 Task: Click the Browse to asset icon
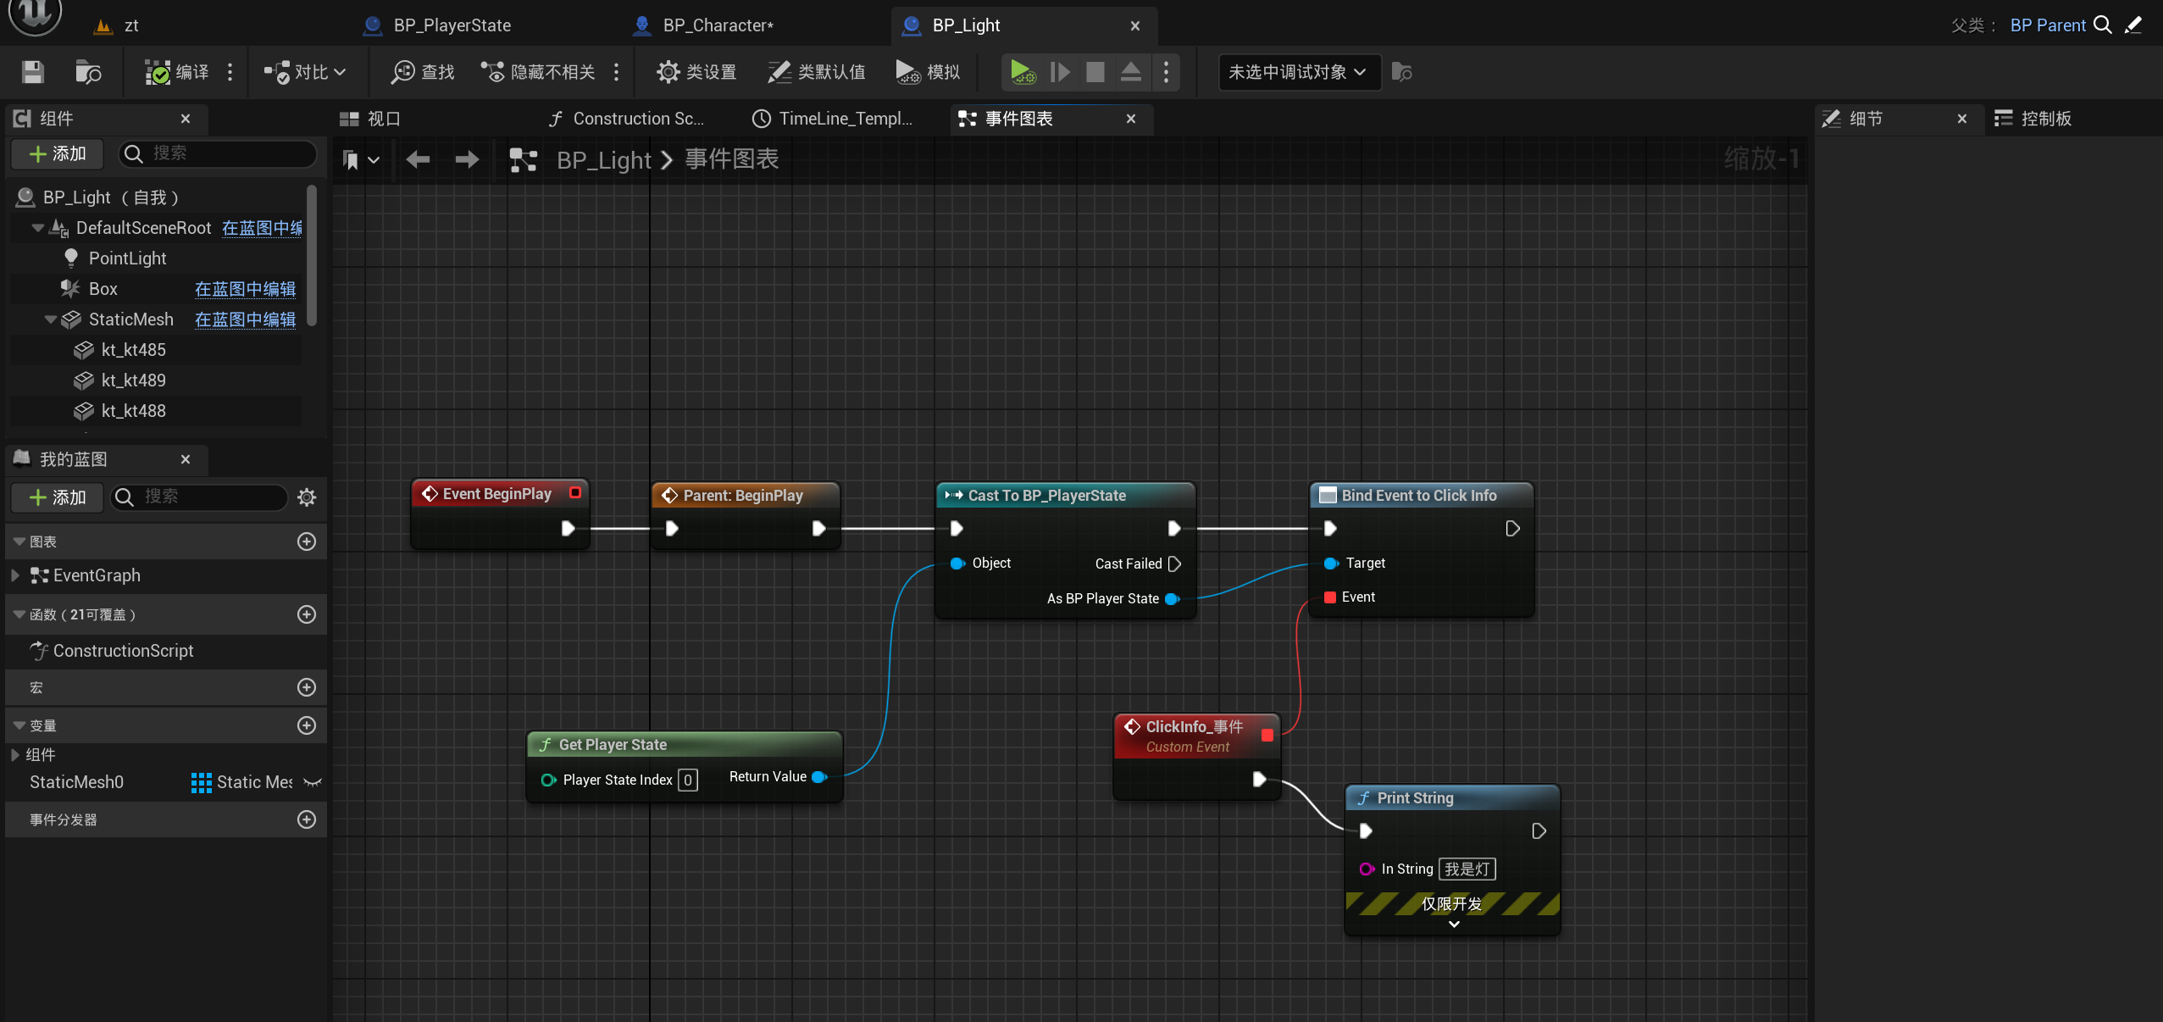[87, 72]
